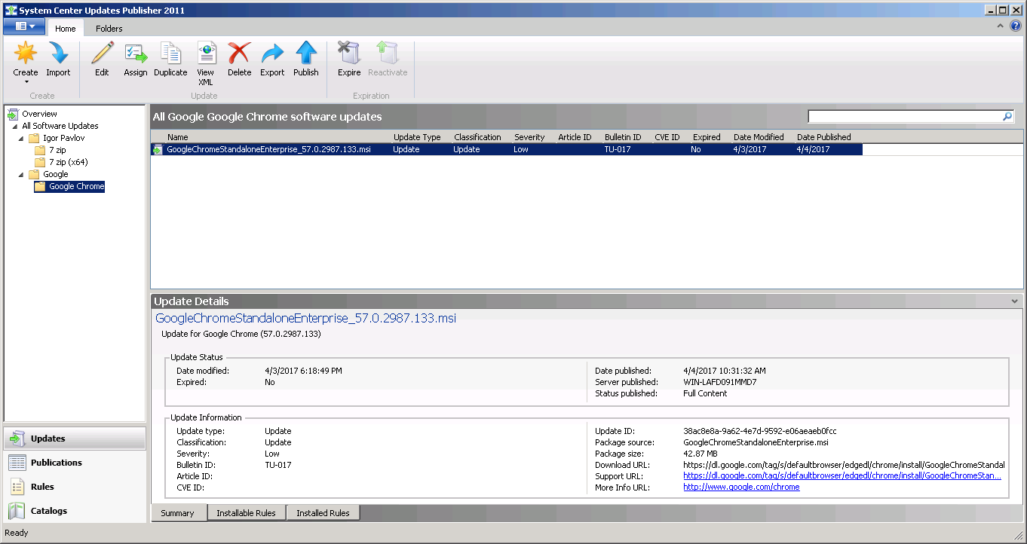The width and height of the screenshot is (1027, 544).
Task: Click the Assign icon
Action: [x=136, y=60]
